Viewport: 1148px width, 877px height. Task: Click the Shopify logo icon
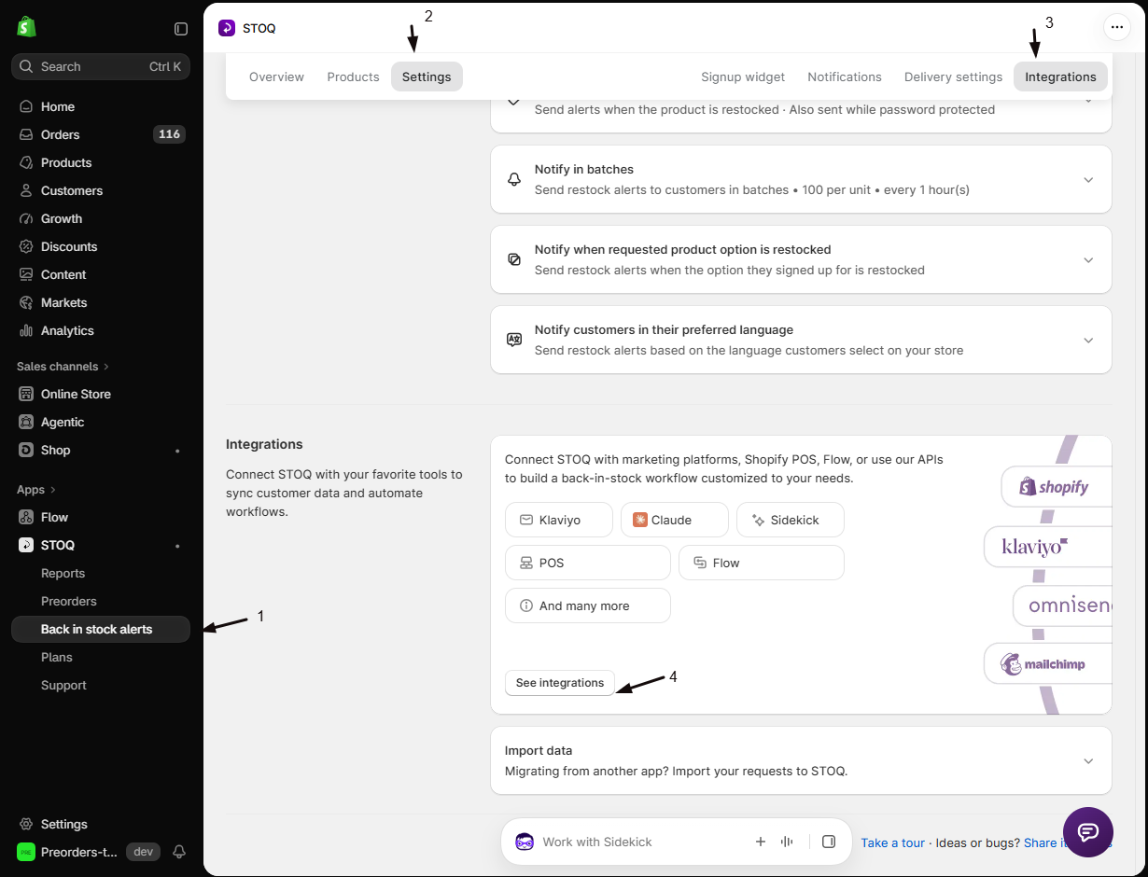26,27
